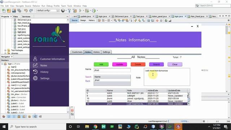Open Task View on the taskbar
Viewport: 231px width, 130px height.
tap(78, 127)
